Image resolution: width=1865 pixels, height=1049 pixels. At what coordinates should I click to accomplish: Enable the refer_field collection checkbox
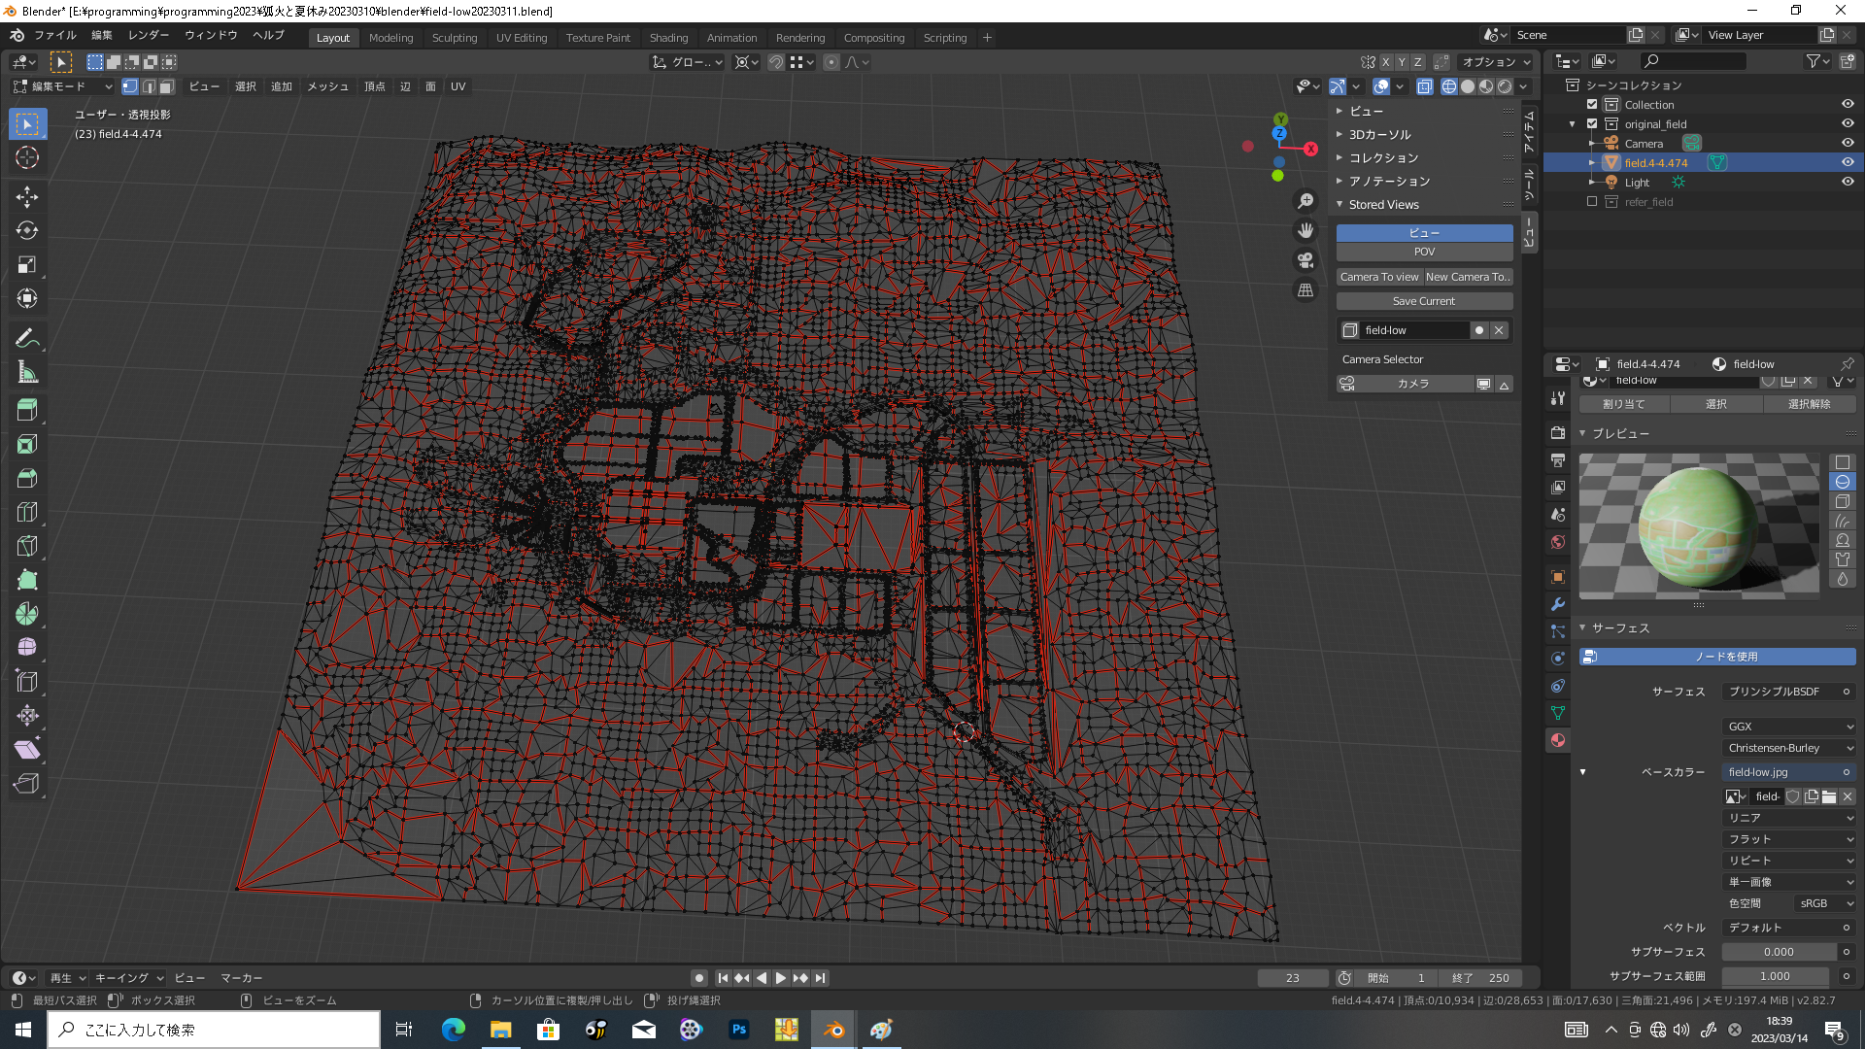[1592, 202]
